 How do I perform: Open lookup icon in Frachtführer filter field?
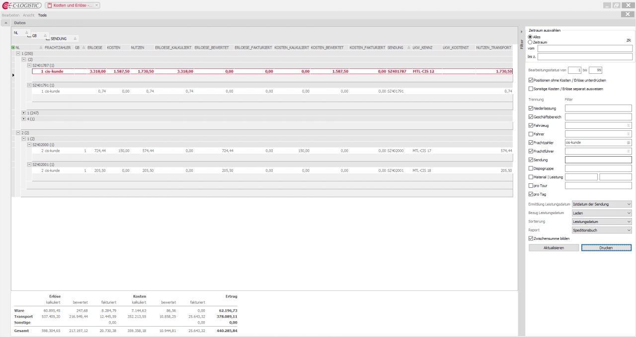[x=629, y=151]
